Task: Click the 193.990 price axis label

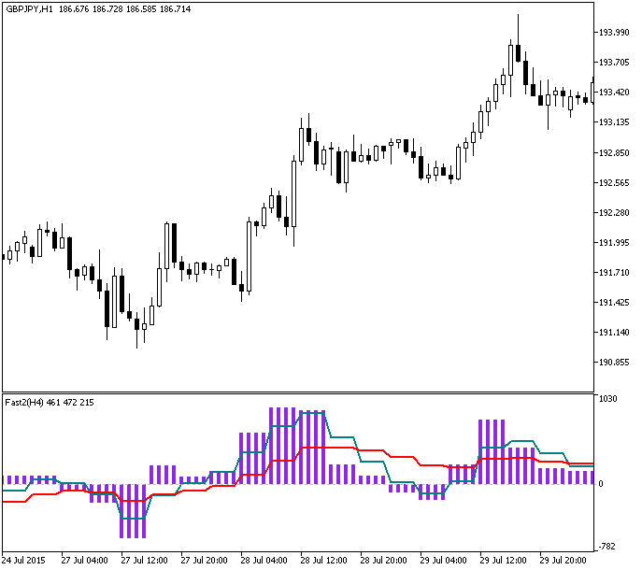Action: click(x=613, y=33)
